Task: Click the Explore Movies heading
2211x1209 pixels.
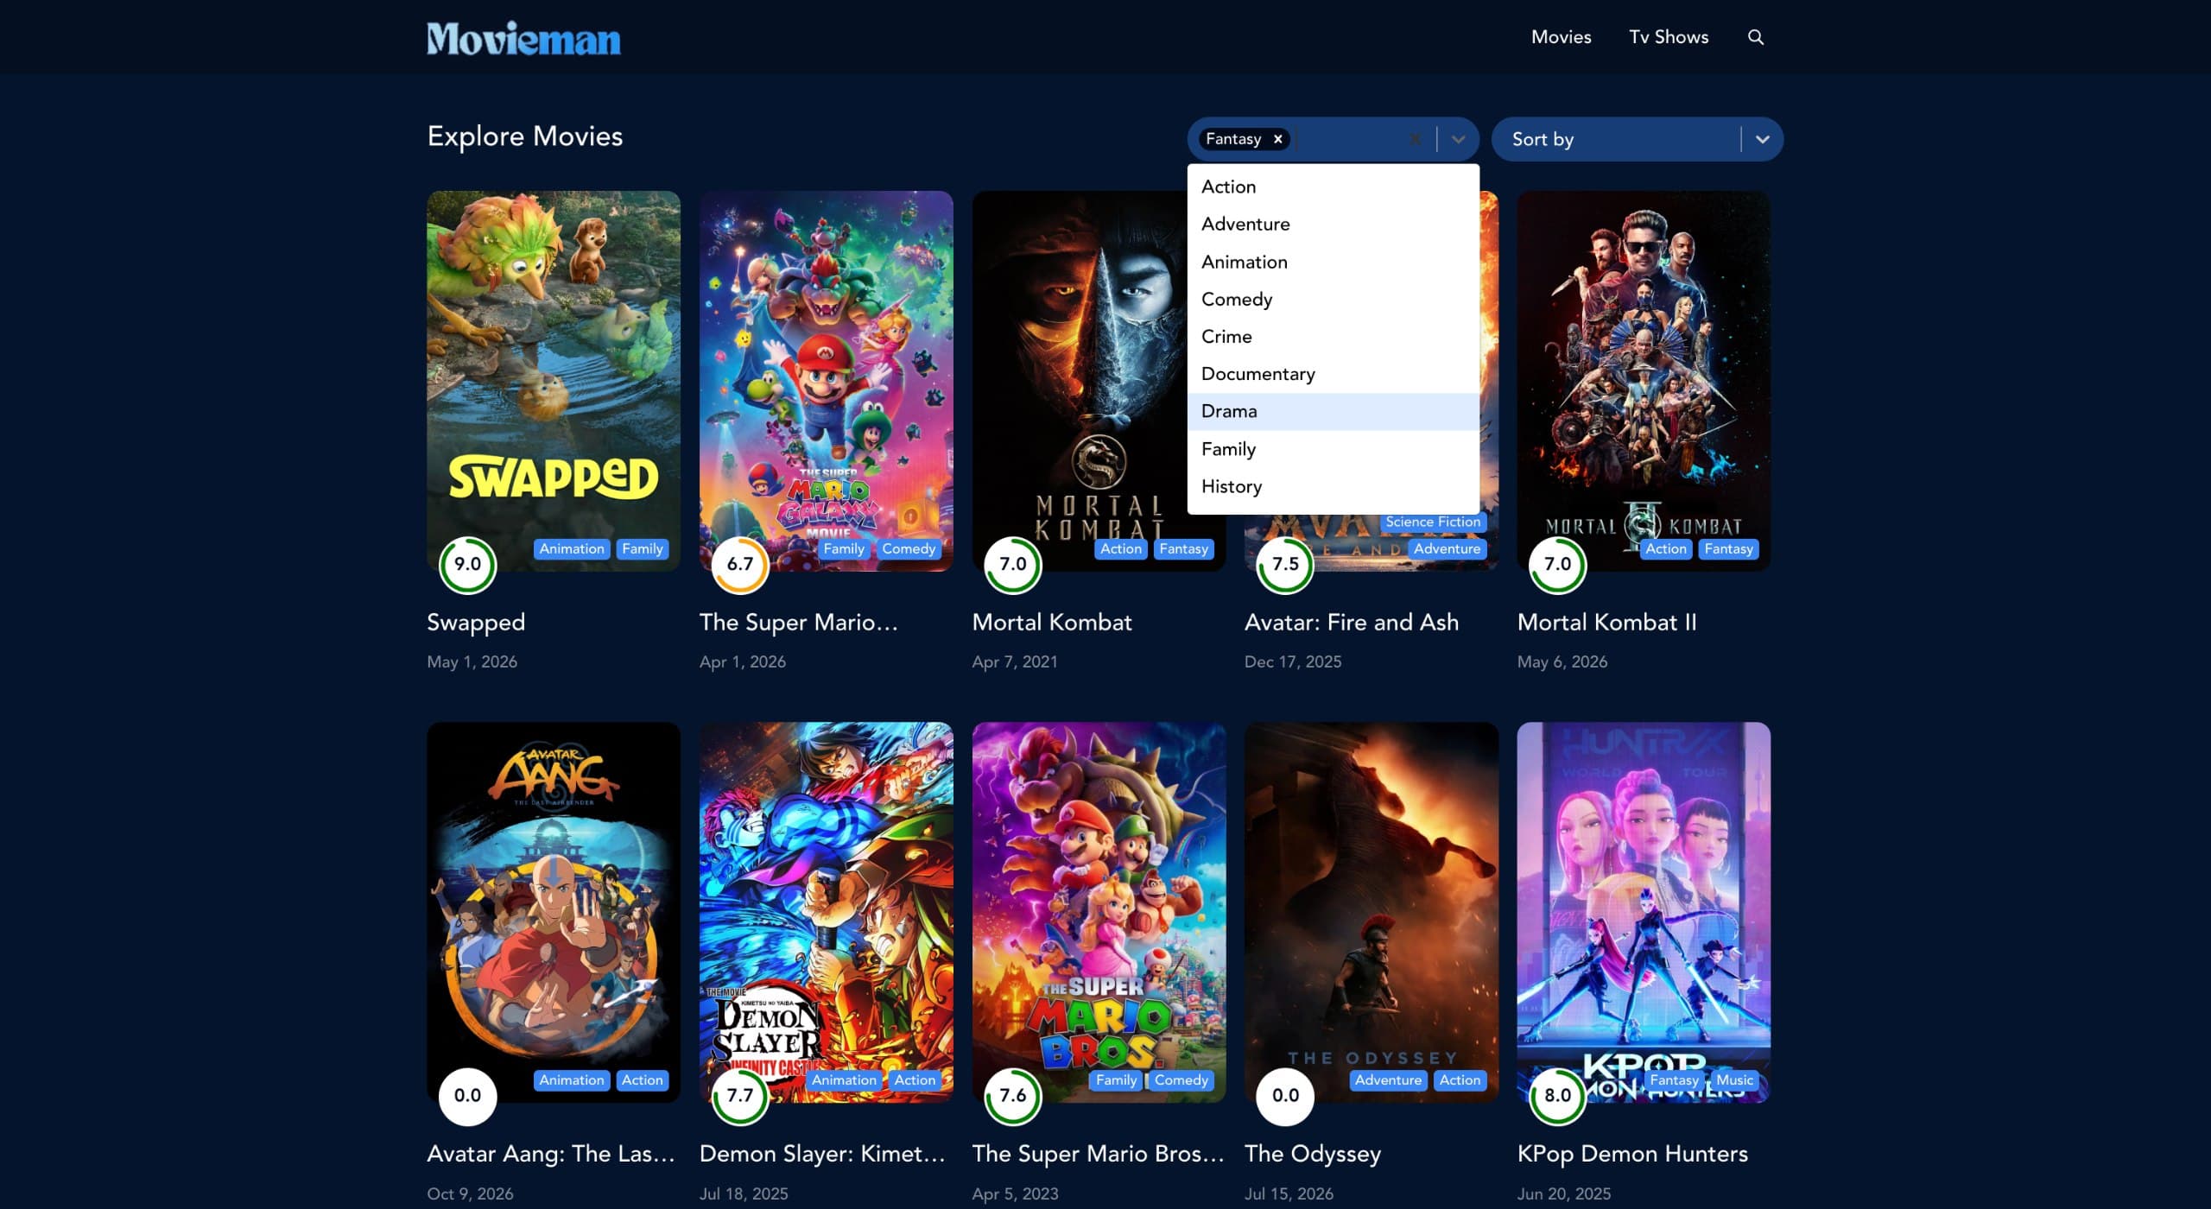Action: pos(525,136)
